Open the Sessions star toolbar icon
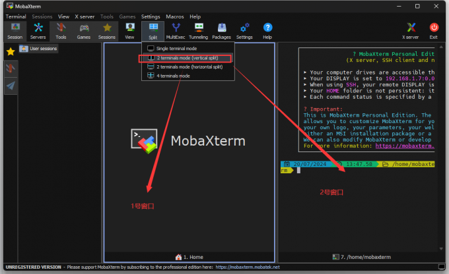This screenshot has width=449, height=274. pyautogui.click(x=107, y=31)
